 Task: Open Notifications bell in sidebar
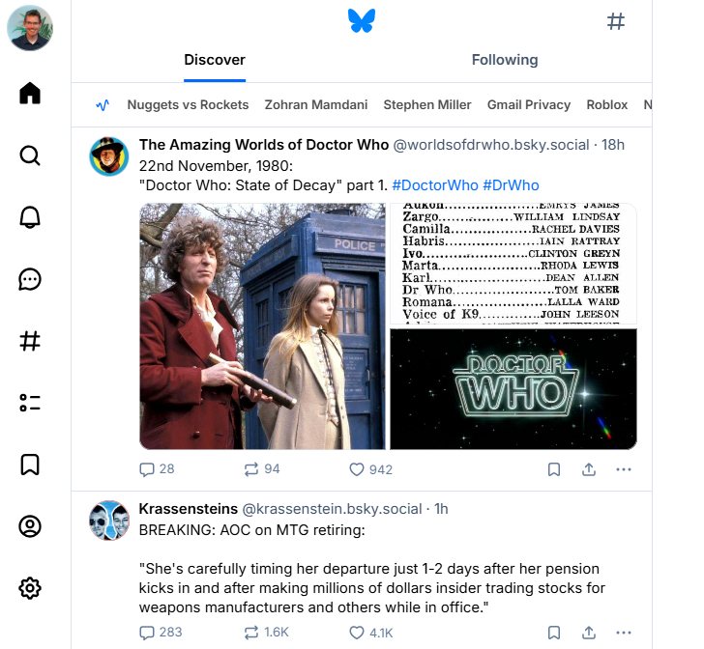click(x=30, y=217)
